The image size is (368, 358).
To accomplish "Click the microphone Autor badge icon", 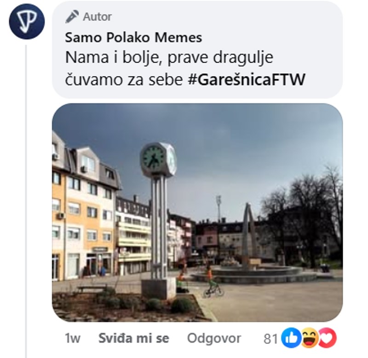I will click(x=72, y=17).
